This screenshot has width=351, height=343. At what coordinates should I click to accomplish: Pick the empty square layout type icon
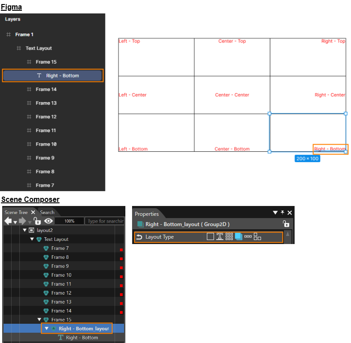click(x=210, y=236)
